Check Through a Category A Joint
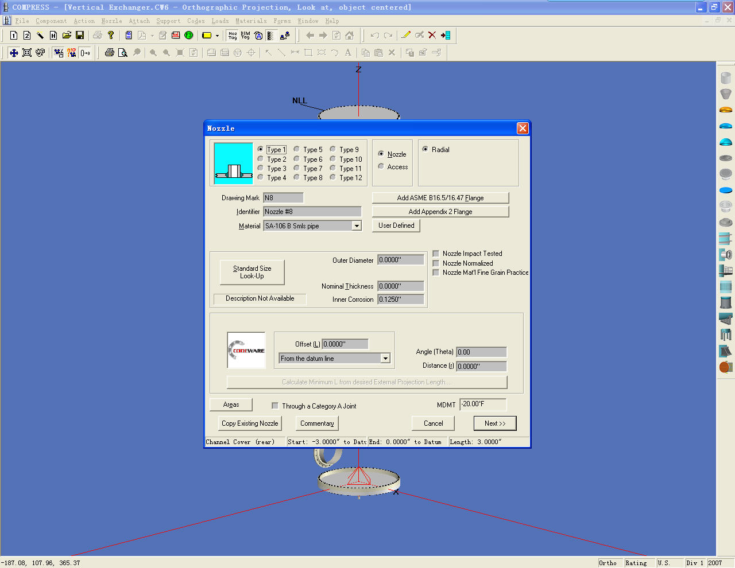The width and height of the screenshot is (735, 568). pos(275,406)
